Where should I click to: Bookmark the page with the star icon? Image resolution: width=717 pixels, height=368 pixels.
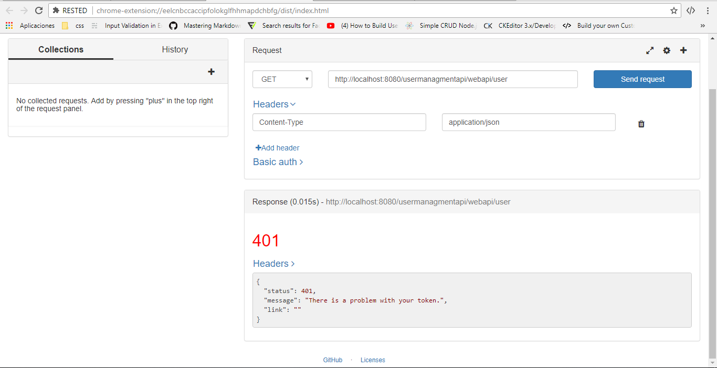pos(673,10)
